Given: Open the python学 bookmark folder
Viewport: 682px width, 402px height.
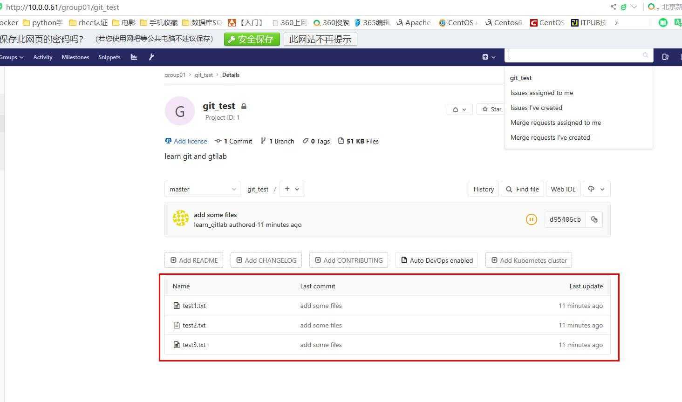Looking at the screenshot, I should click(x=42, y=22).
